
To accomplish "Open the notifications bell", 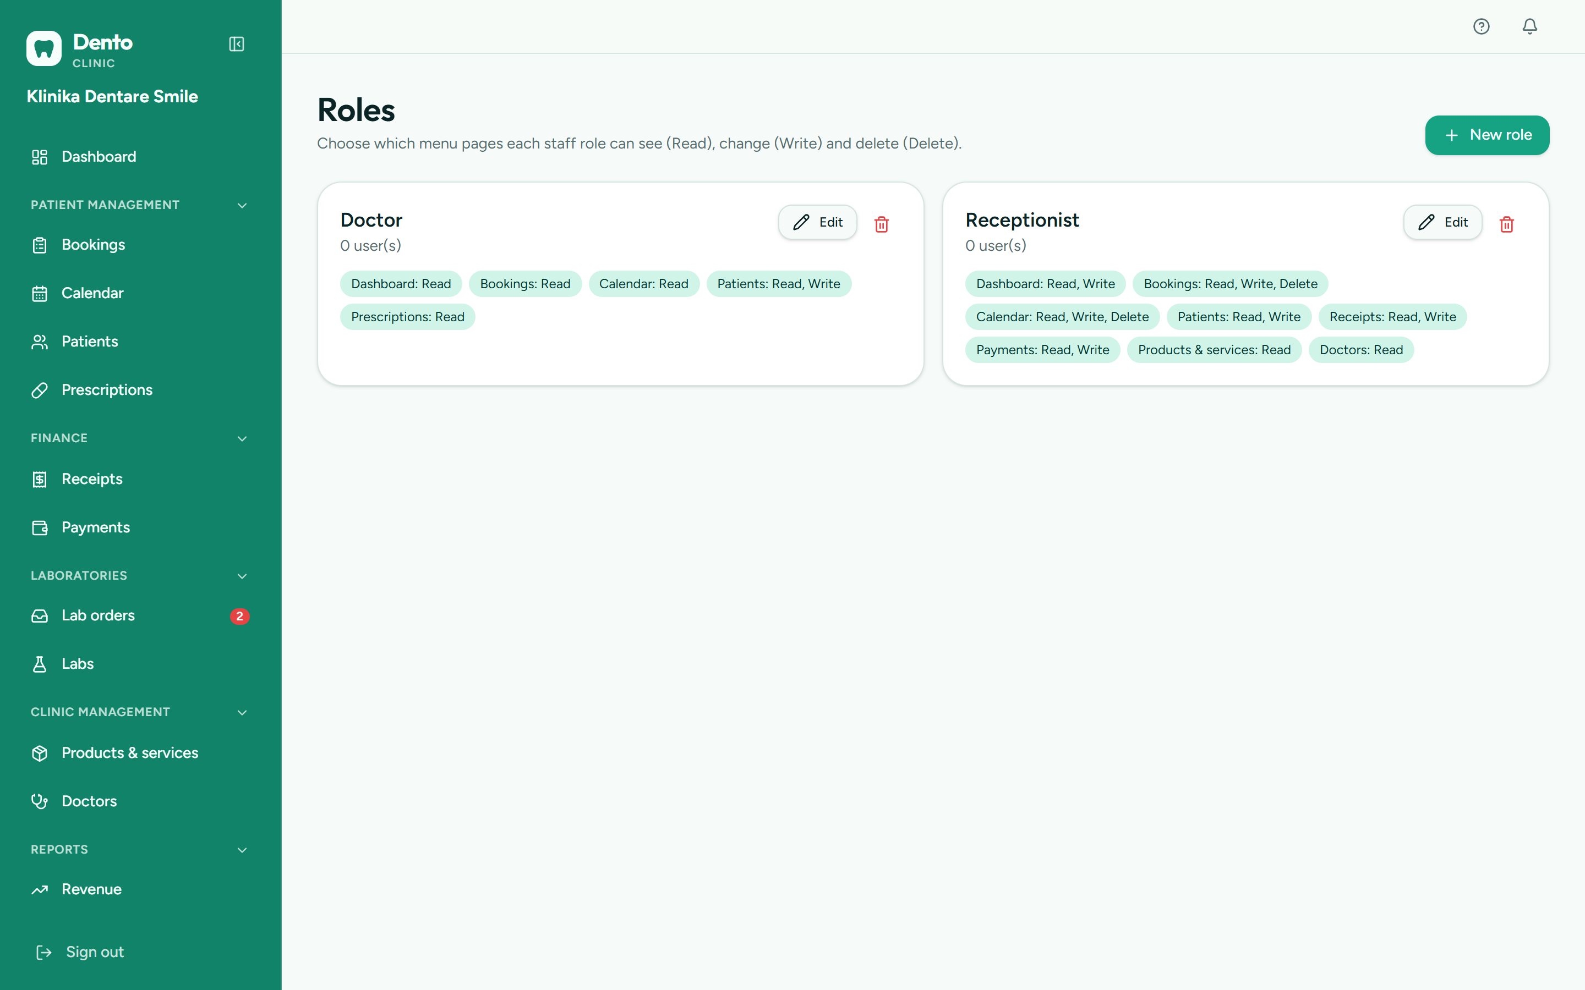I will (x=1529, y=26).
